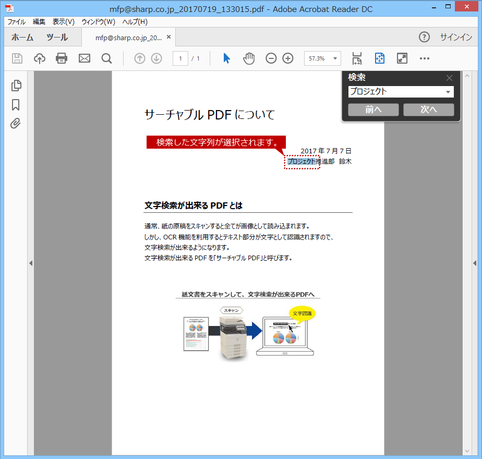The image size is (482, 459).
Task: Click fit full page icon
Action: pos(380,58)
